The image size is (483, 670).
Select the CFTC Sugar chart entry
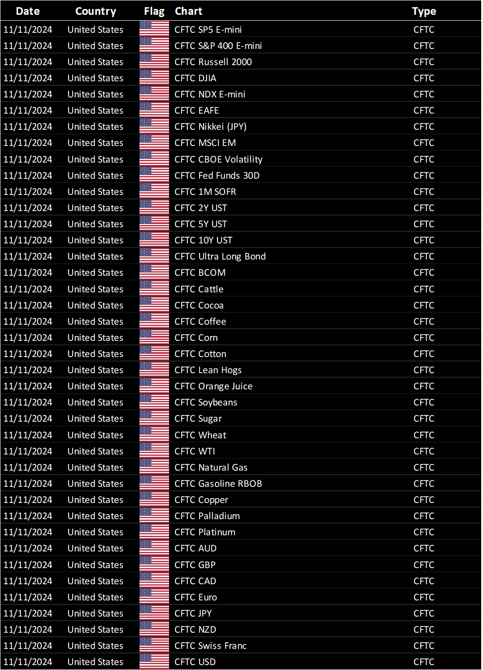[x=198, y=418]
